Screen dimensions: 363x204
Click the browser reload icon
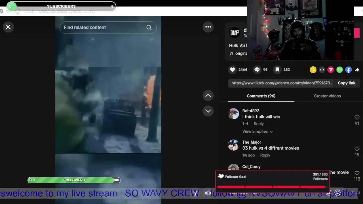pos(18,11)
